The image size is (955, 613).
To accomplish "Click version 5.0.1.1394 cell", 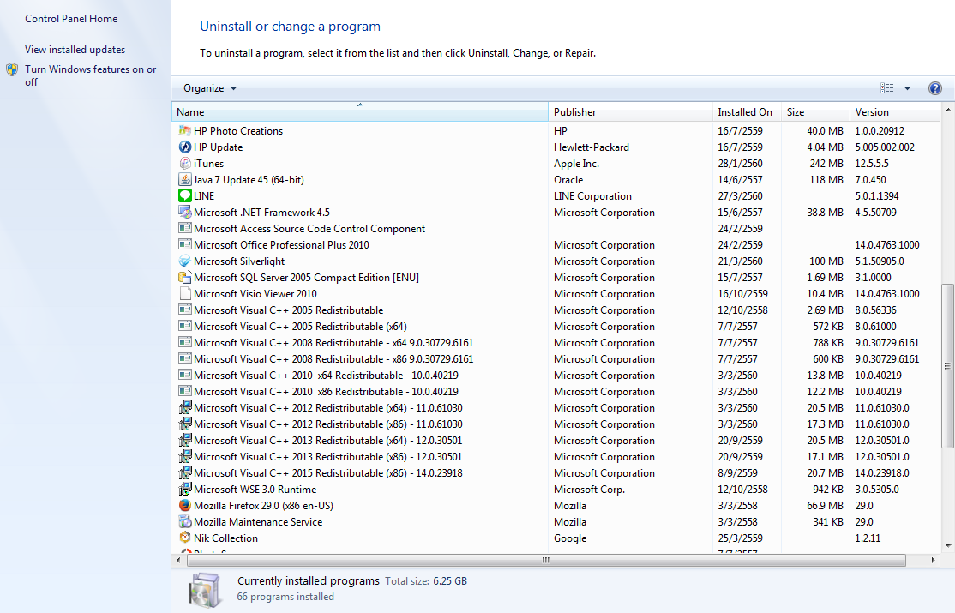I will click(876, 196).
